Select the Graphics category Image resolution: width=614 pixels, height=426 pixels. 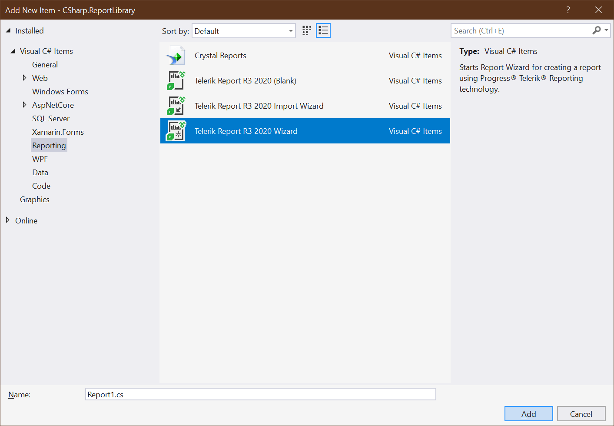(35, 199)
